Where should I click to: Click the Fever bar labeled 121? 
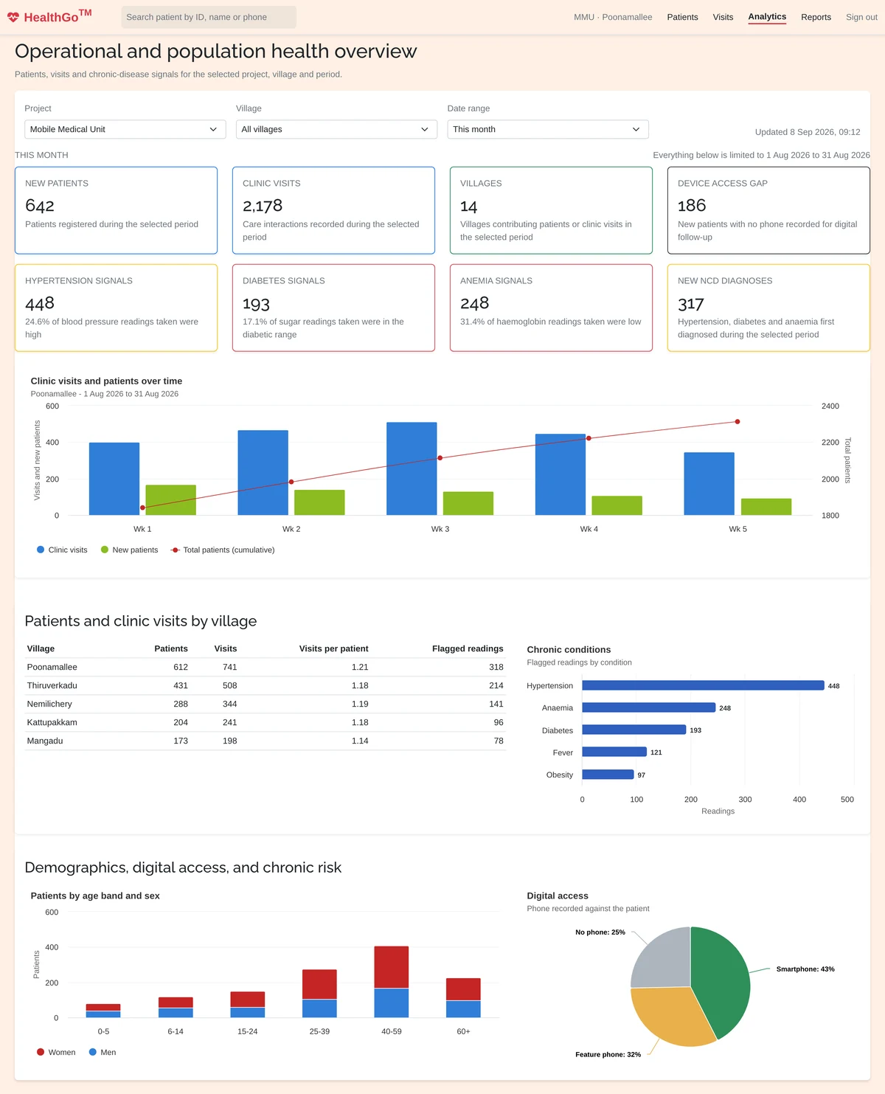[614, 752]
